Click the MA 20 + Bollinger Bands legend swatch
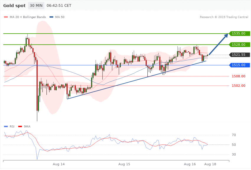Viewport: 251px width, 170px height. point(6,17)
